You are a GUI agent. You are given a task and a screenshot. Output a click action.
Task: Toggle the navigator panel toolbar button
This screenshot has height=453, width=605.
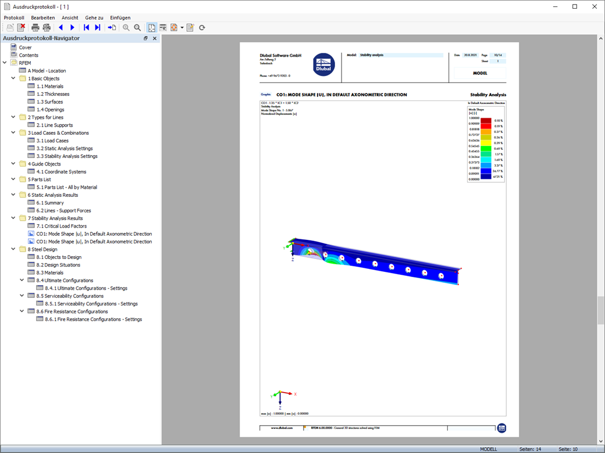(x=152, y=27)
